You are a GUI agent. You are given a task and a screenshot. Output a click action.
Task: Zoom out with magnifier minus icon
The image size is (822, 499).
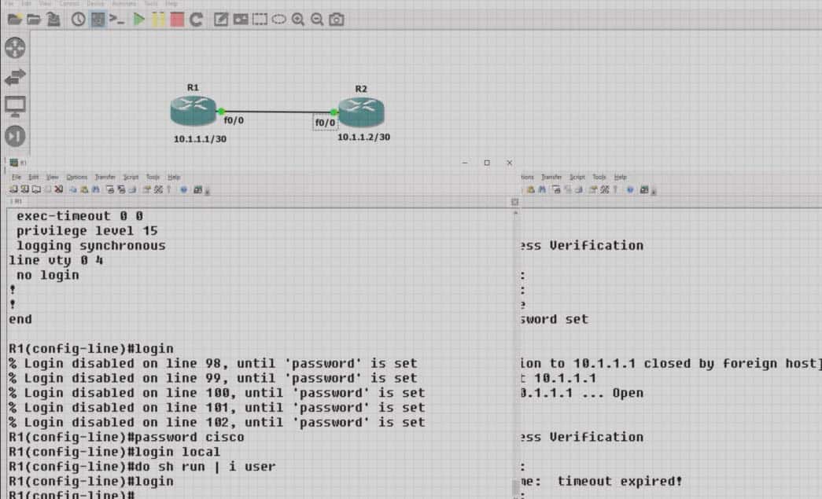click(317, 20)
